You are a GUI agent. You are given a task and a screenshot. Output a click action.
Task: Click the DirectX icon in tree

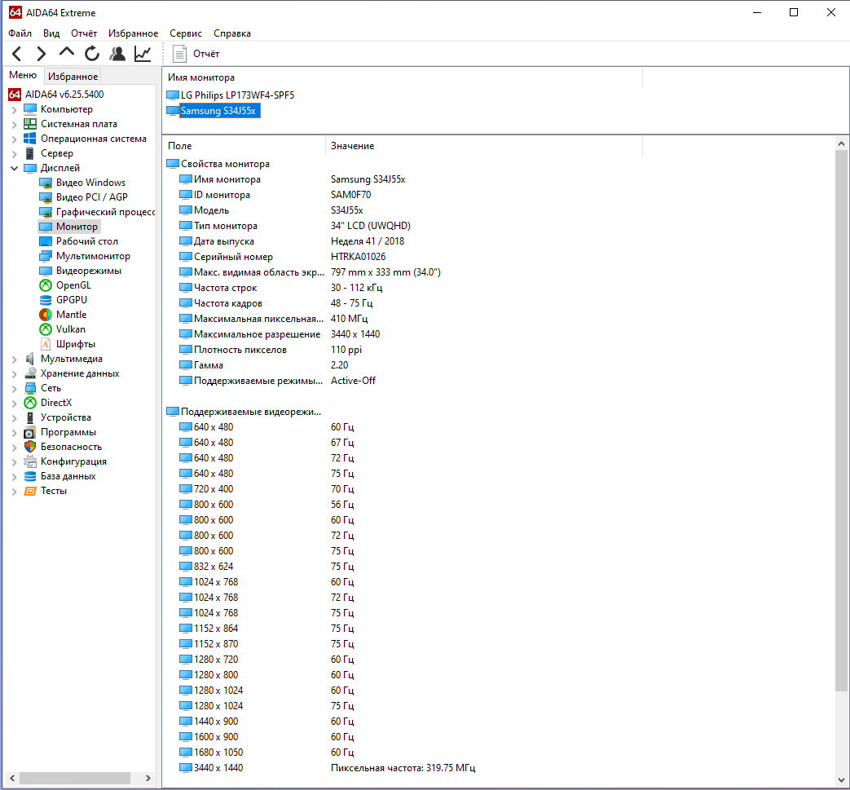(x=30, y=403)
